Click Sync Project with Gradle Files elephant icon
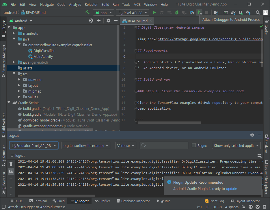The width and height of the screenshot is (270, 210). pos(233,13)
